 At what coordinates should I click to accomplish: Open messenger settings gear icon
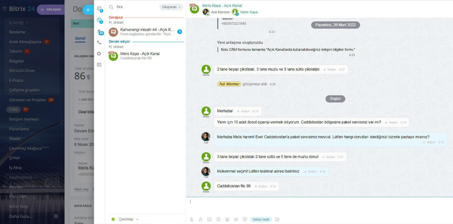(99, 54)
